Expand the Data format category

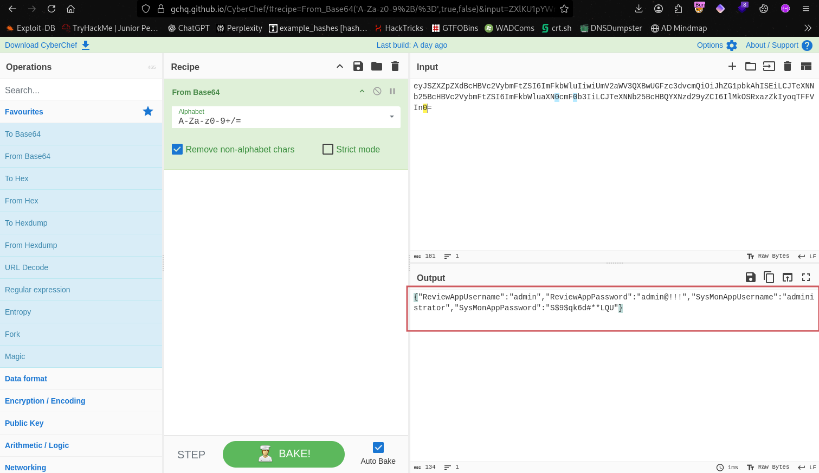[x=26, y=379]
